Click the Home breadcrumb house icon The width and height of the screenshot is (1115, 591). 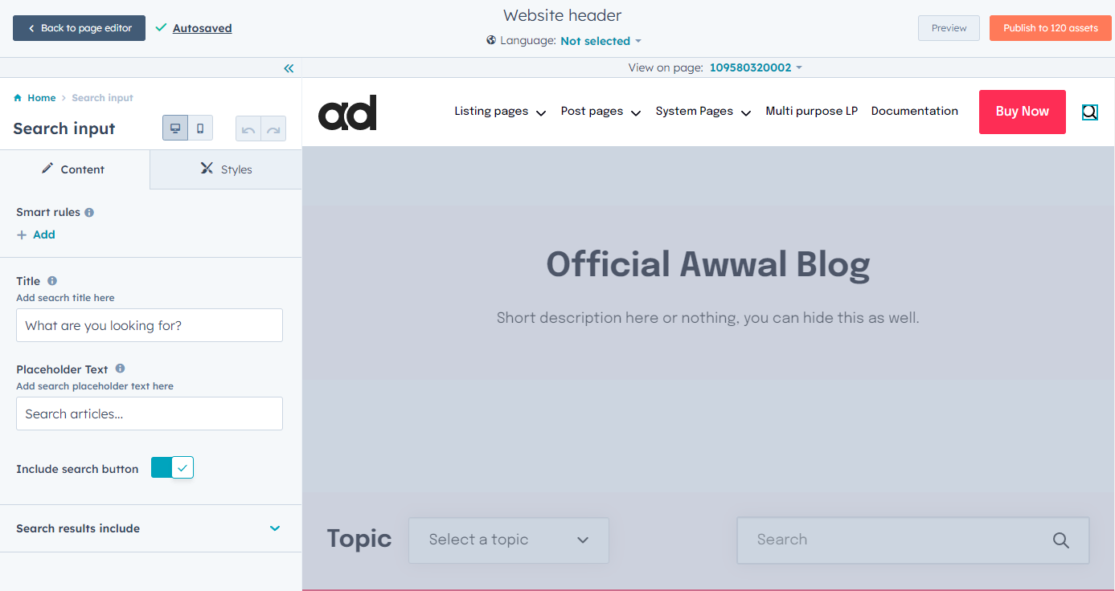[18, 98]
